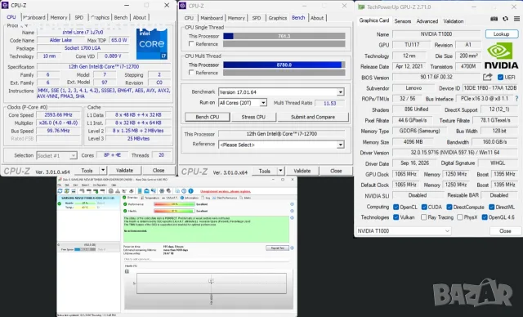Open the Validation tab in GPU-Z
The image size is (523, 317).
(x=454, y=21)
